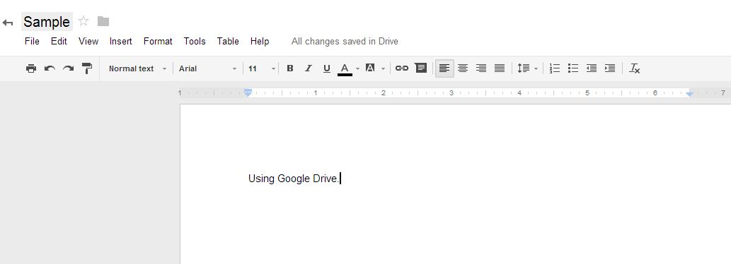Increase the paragraph indent
Image resolution: width=731 pixels, height=264 pixels.
coord(610,68)
